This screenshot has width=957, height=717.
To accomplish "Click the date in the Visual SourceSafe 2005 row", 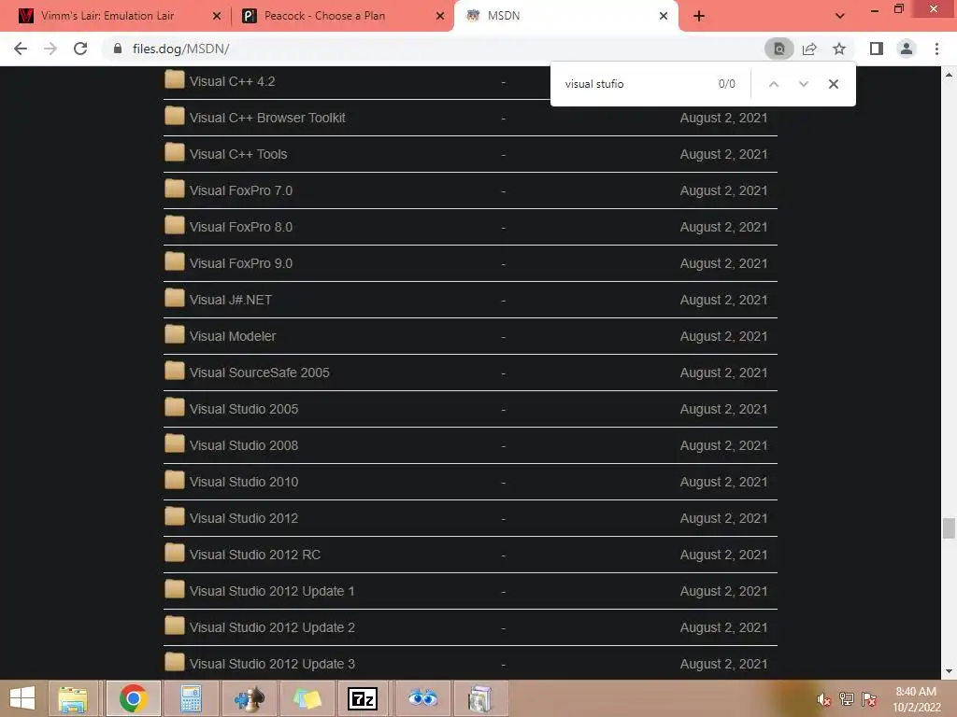I will [x=724, y=373].
